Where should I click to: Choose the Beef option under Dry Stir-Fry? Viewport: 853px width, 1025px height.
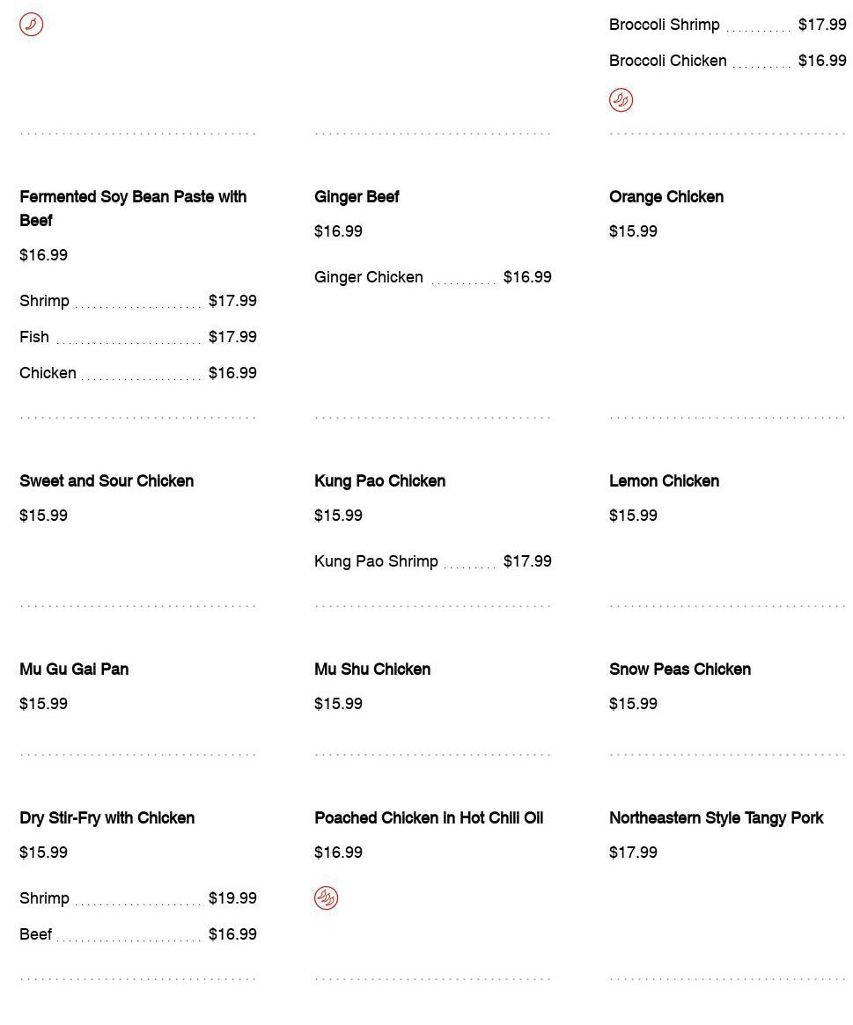(35, 934)
